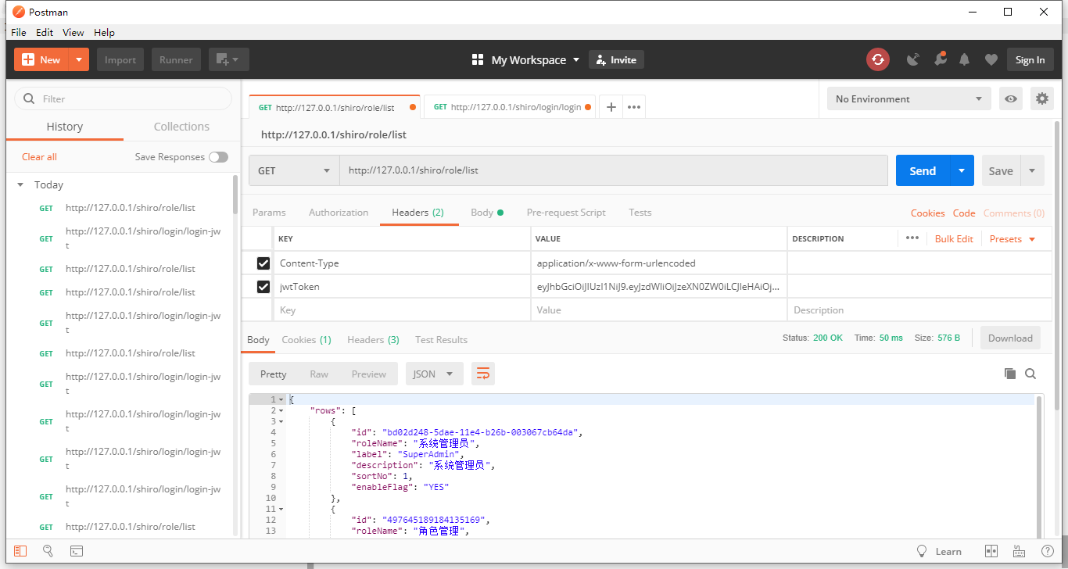Viewport: 1068px width, 569px height.
Task: Open the environment quick look eye icon
Action: pyautogui.click(x=1011, y=99)
